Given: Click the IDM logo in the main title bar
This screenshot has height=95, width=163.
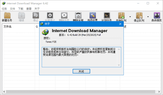Looking at the screenshot, I should click(x=4, y=3).
